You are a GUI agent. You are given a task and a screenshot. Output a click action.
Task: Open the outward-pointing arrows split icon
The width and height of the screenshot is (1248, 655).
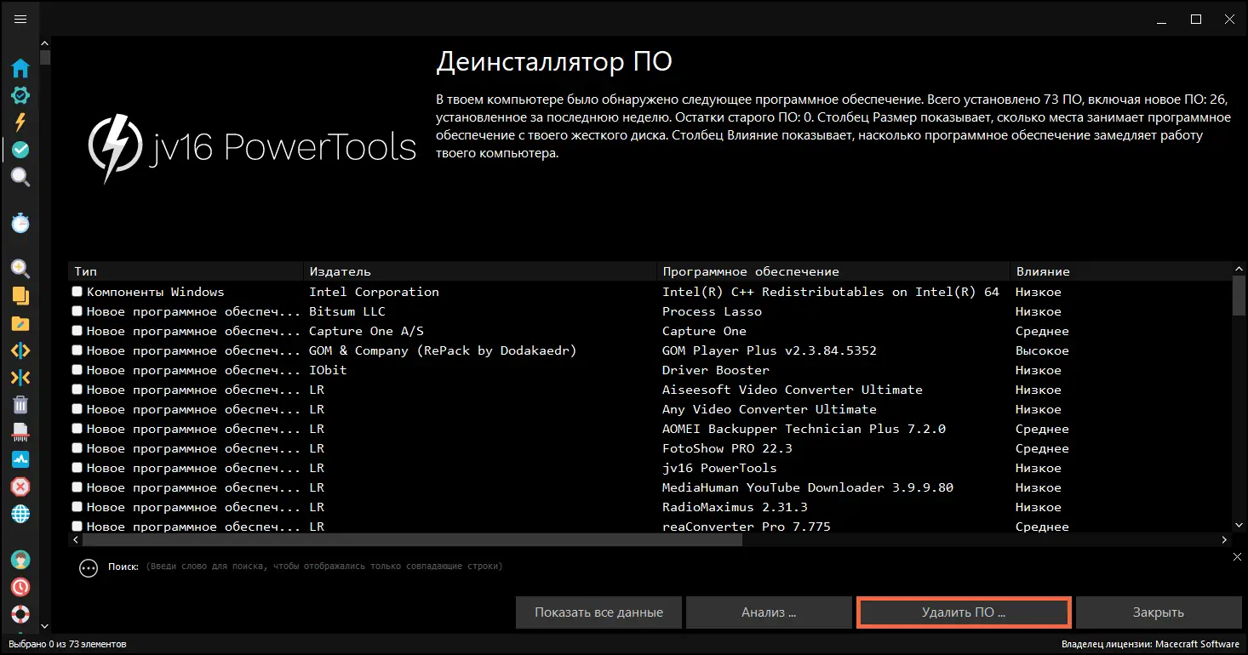[x=20, y=350]
